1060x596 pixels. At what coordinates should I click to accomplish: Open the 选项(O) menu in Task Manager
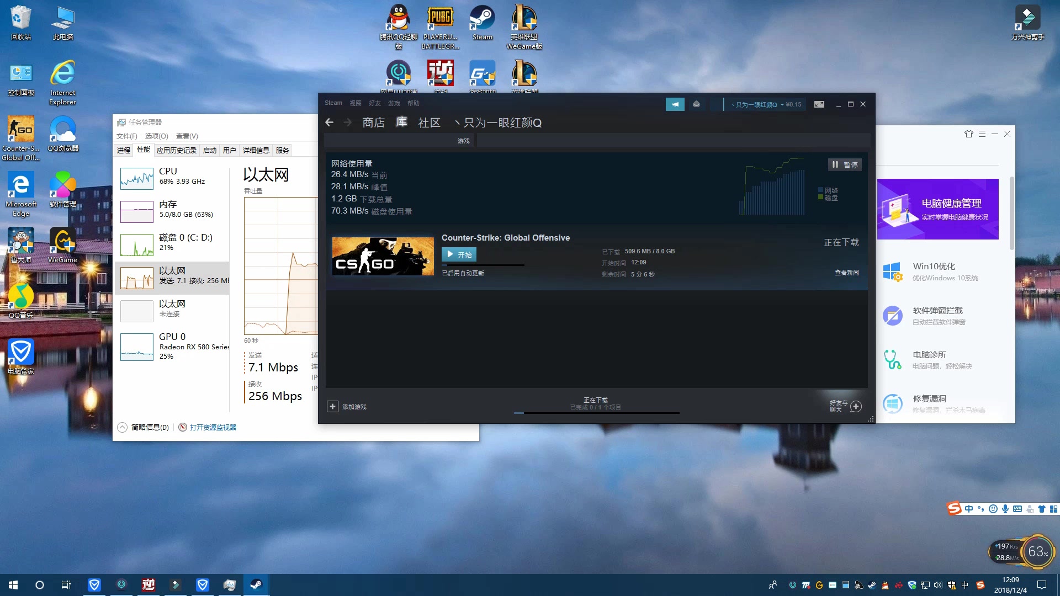click(156, 136)
